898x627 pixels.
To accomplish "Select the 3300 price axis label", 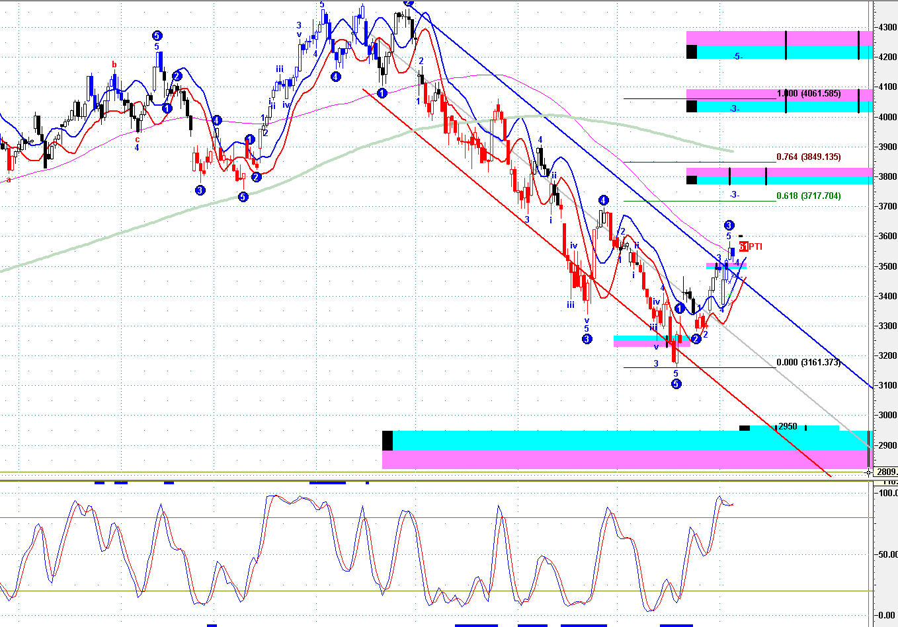I will click(x=887, y=326).
